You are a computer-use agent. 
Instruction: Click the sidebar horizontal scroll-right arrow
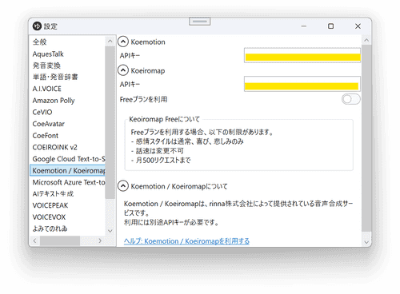click(100, 240)
